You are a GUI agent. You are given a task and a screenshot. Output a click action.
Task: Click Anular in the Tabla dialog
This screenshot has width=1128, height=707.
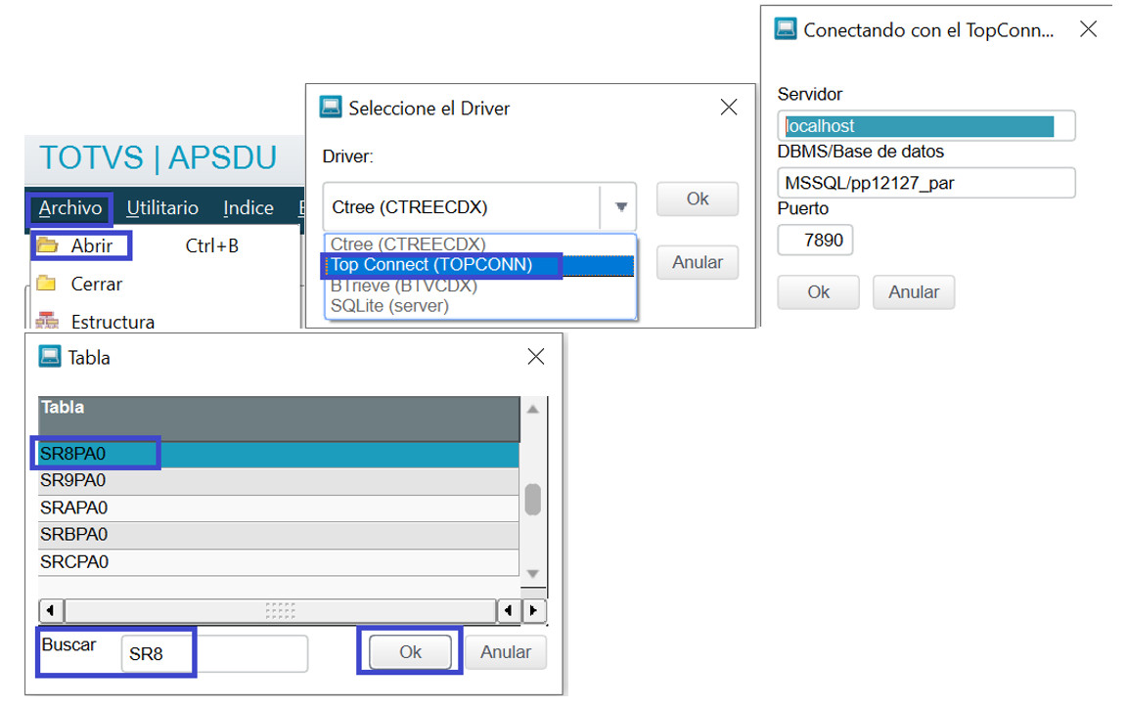point(506,652)
